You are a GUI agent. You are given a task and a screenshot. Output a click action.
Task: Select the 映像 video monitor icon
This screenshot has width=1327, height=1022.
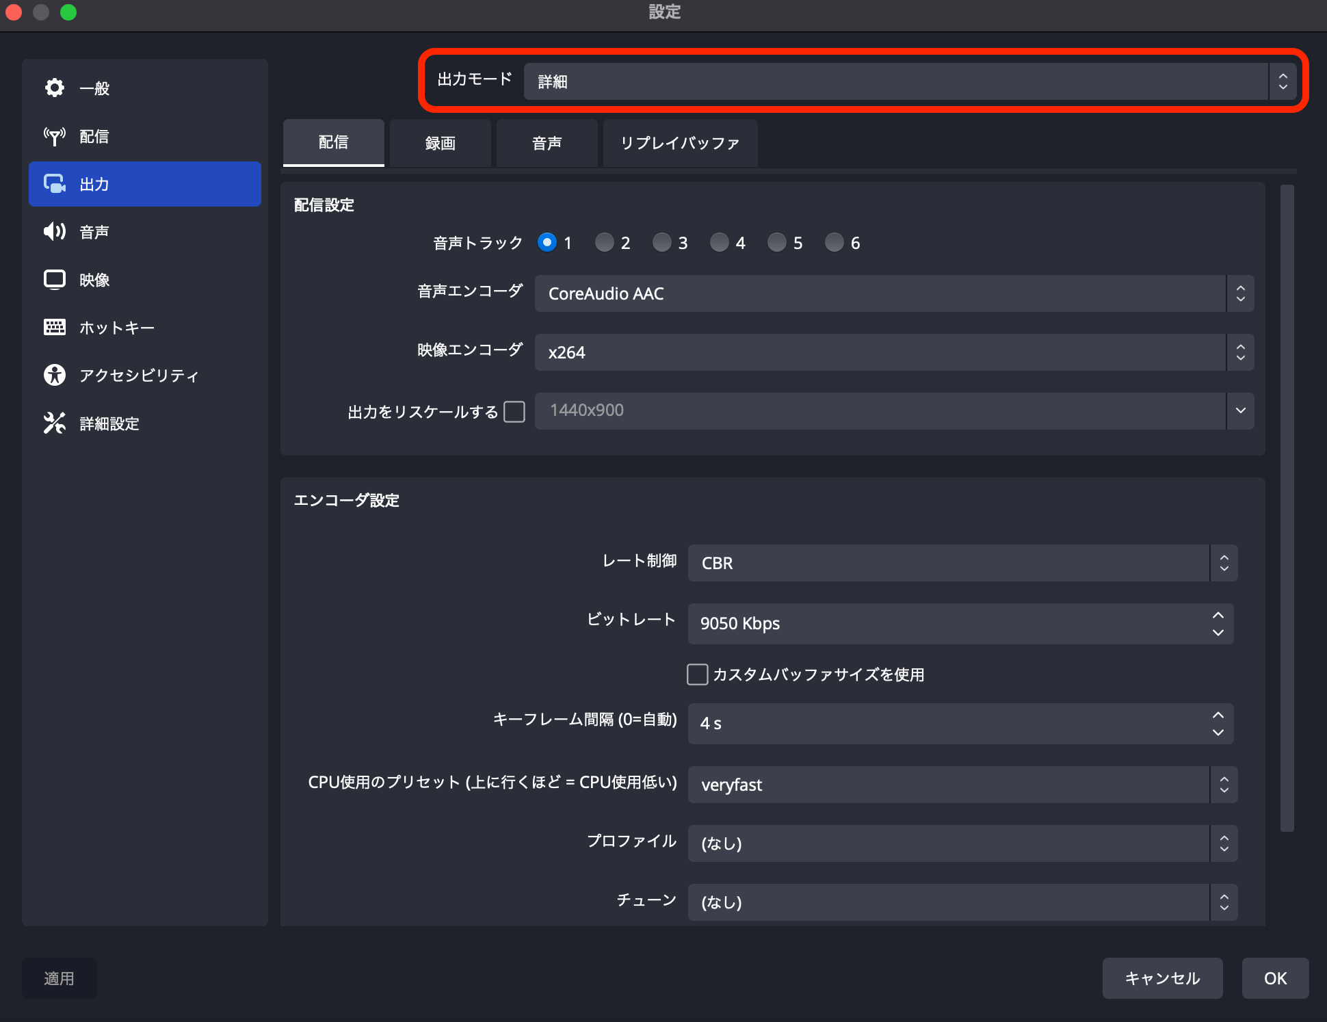click(x=55, y=279)
